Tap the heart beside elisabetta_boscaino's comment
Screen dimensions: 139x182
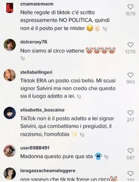pyautogui.click(x=130, y=113)
